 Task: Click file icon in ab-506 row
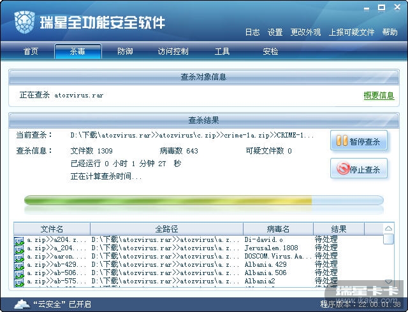tap(18, 274)
